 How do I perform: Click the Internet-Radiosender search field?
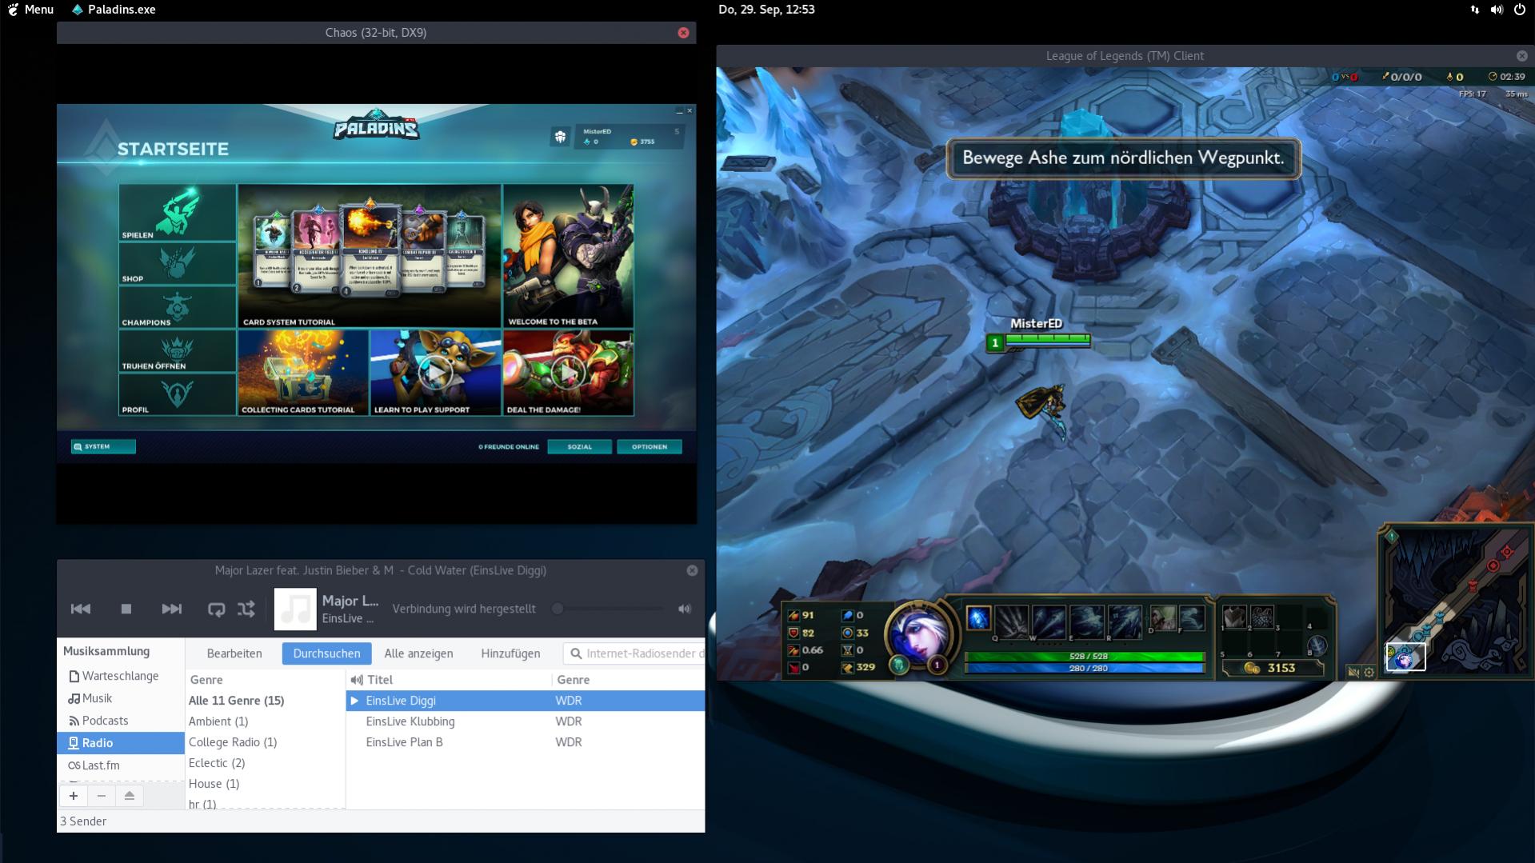point(634,653)
